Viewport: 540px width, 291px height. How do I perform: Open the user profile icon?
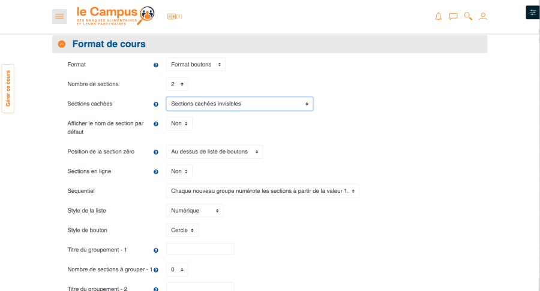[x=483, y=16]
